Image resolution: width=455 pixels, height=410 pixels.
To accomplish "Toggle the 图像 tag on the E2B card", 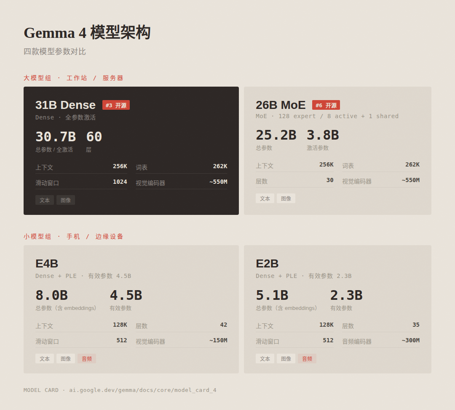I will [x=286, y=358].
